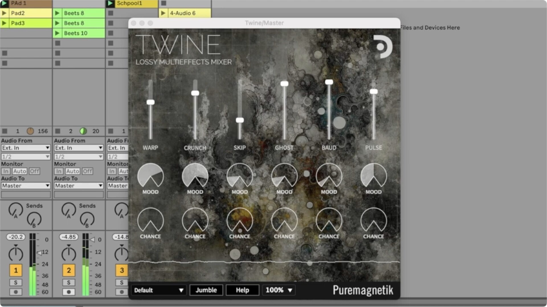The image size is (547, 307).
Task: Toggle track 2 activator button
Action: click(x=69, y=270)
